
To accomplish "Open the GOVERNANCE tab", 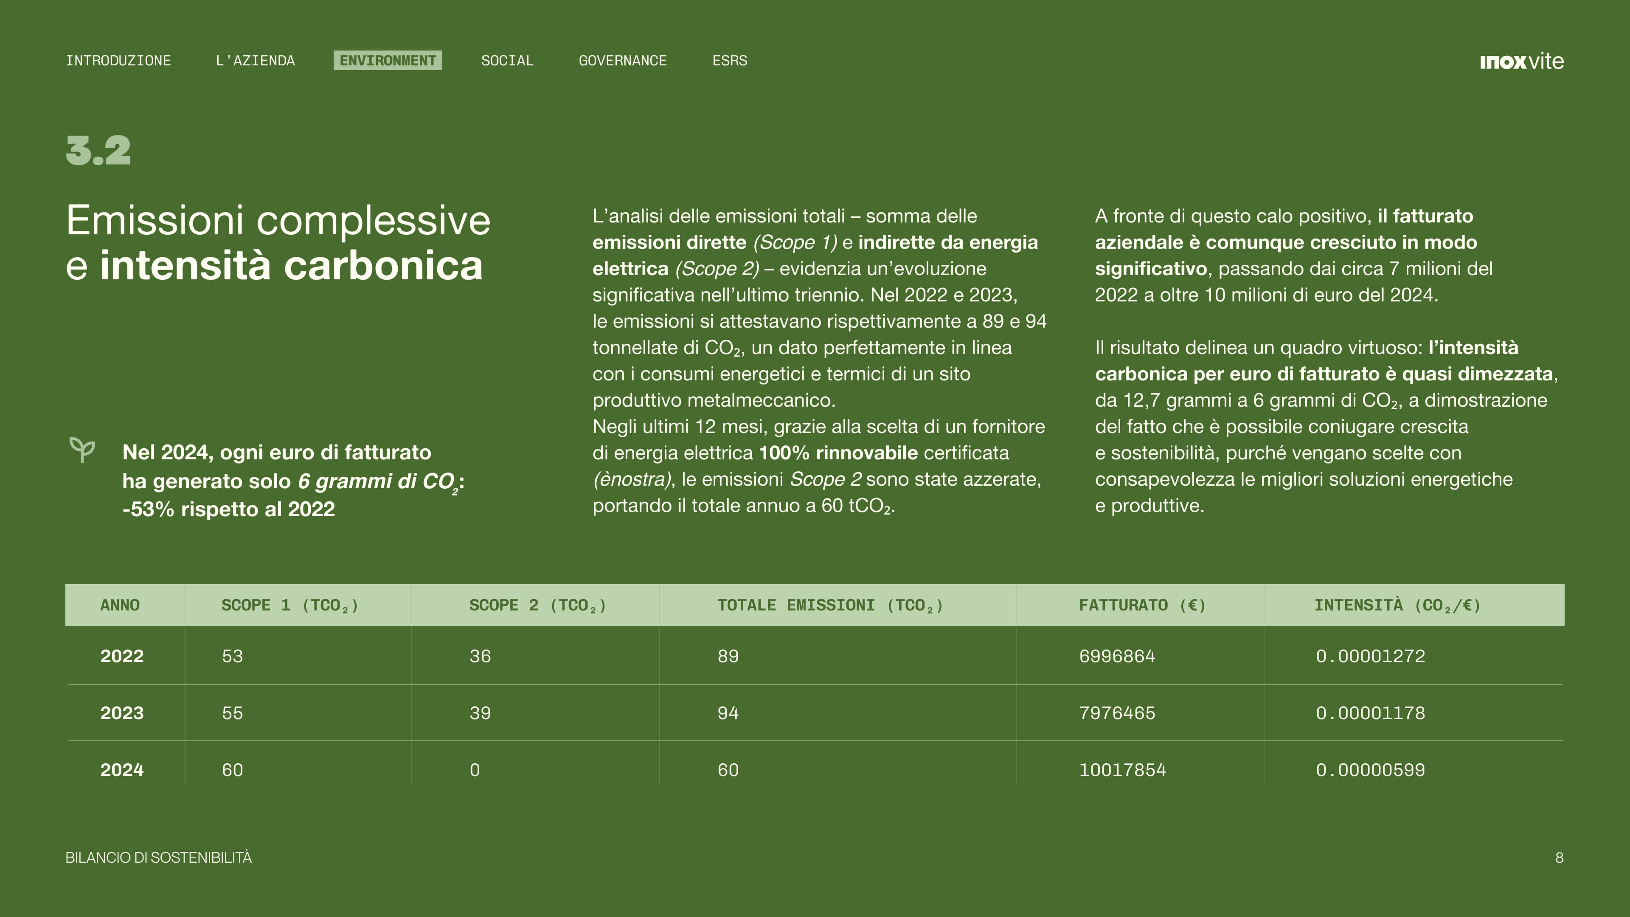I will (623, 61).
